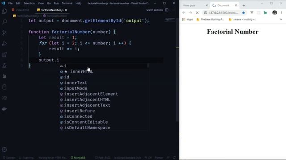This screenshot has height=160, width=286.
Task: Click the editor vertical scrollbar
Action: coord(177,70)
